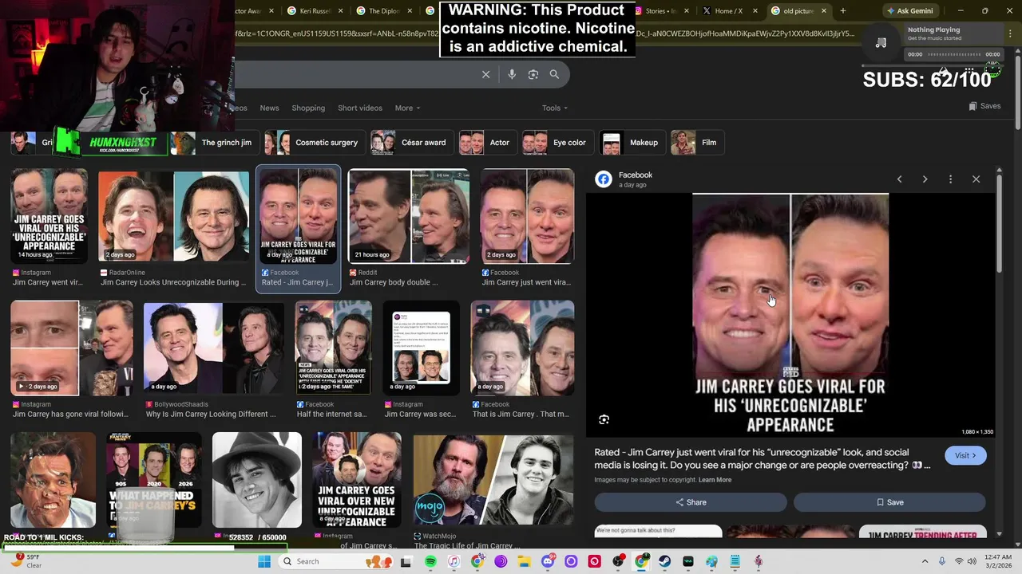Open the 'Learn More' copyright link

click(x=715, y=480)
